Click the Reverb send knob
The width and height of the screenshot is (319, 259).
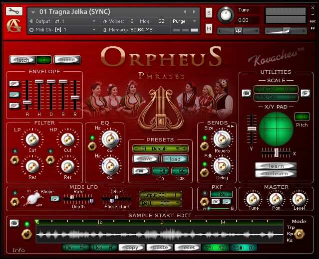pos(222,139)
